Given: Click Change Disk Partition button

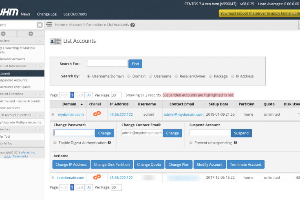Looking at the screenshot, I should (x=112, y=165).
